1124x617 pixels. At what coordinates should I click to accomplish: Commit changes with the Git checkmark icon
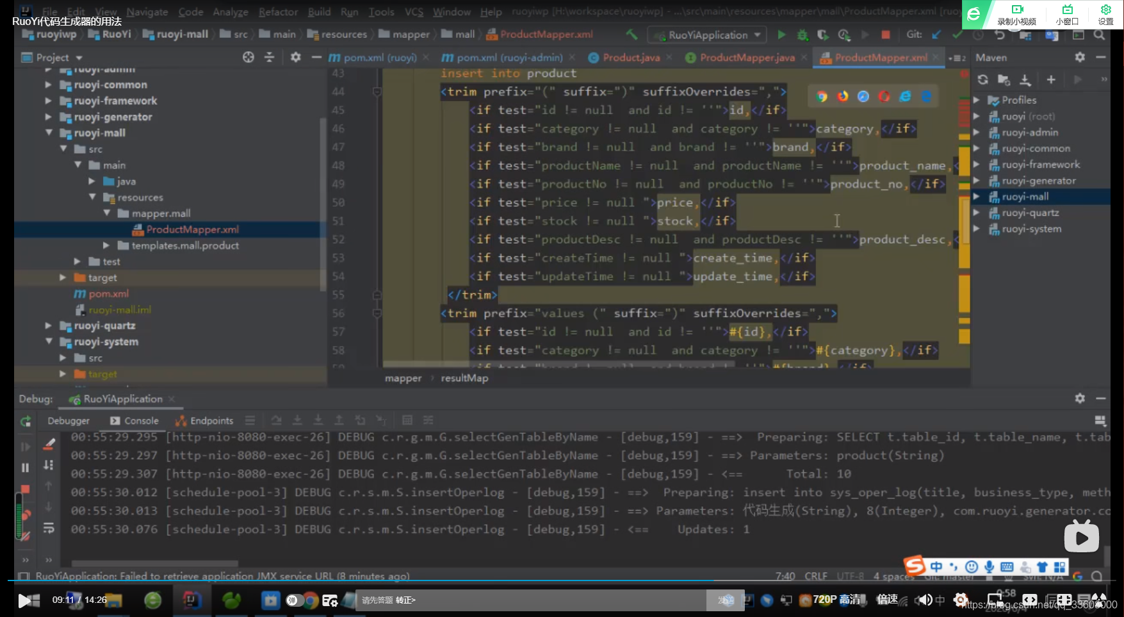point(957,35)
